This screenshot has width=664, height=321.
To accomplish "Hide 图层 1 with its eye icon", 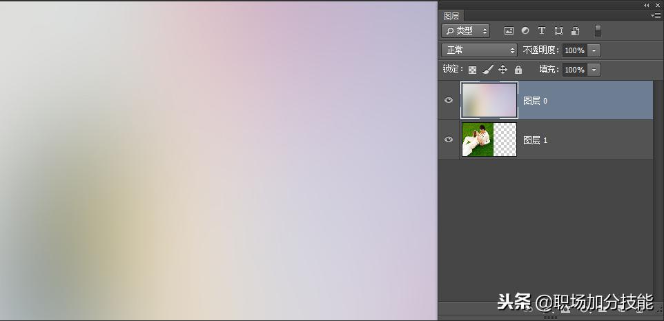I will [449, 139].
